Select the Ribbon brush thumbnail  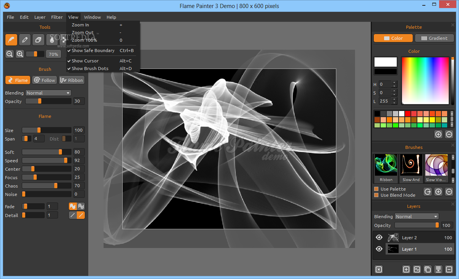pos(386,168)
